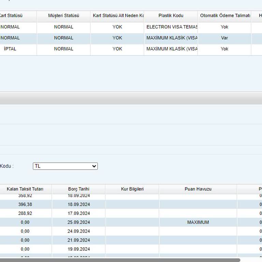The image size is (262, 262).
Task: Click the Müşteri Statüsü column header
Action: tap(63, 16)
